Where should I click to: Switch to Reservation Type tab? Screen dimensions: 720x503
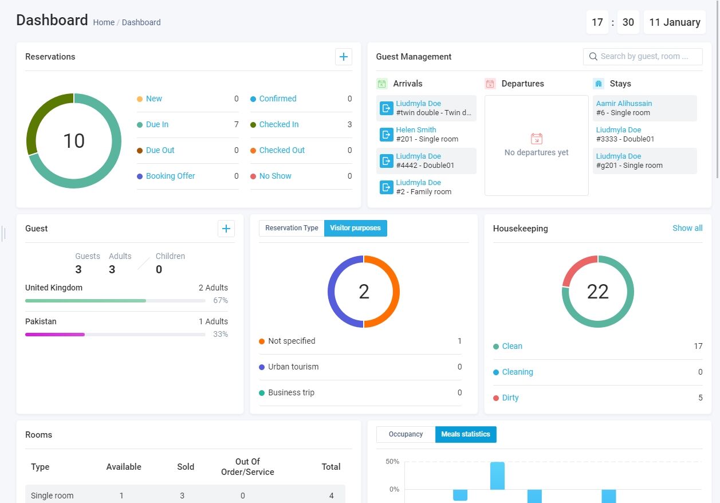tap(292, 228)
